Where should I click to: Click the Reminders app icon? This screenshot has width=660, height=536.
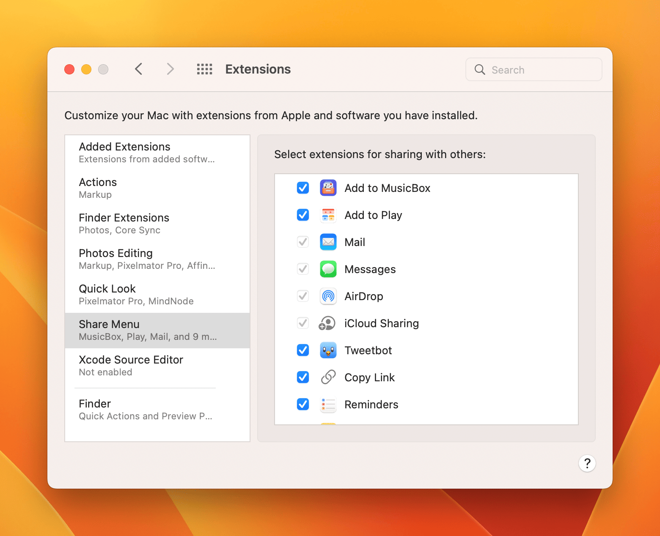coord(328,404)
